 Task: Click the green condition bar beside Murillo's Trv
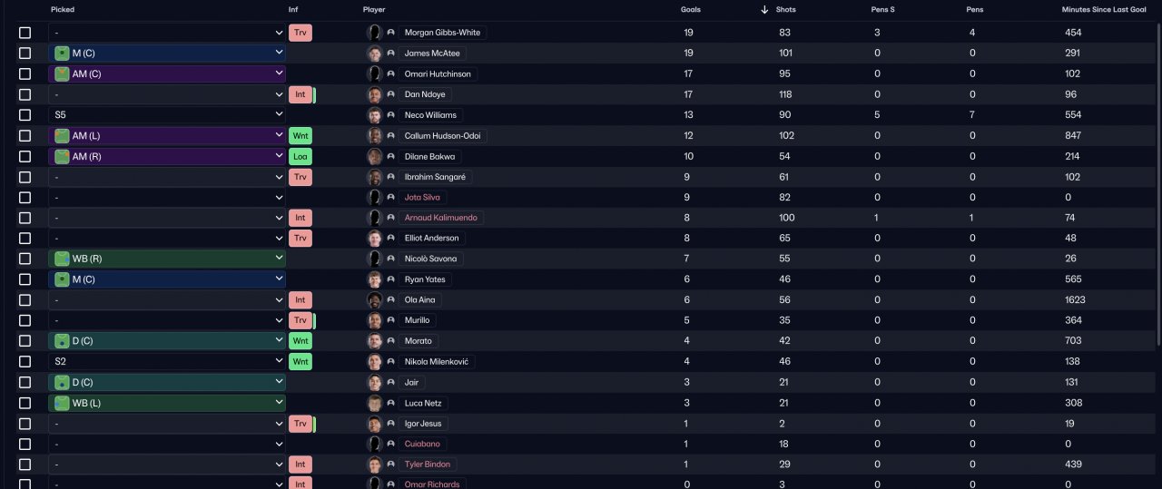point(314,320)
